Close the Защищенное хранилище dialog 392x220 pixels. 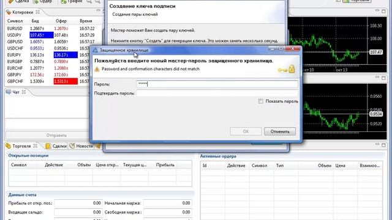click(x=293, y=49)
